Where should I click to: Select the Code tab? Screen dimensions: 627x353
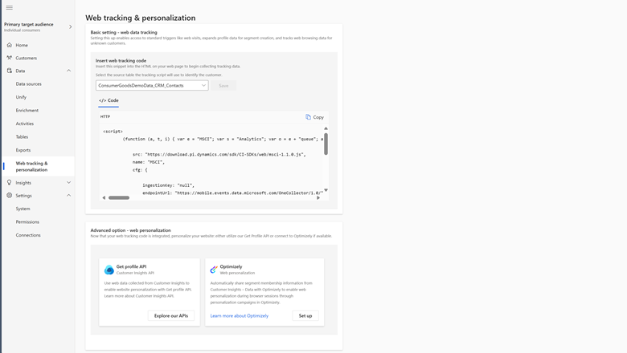109,100
